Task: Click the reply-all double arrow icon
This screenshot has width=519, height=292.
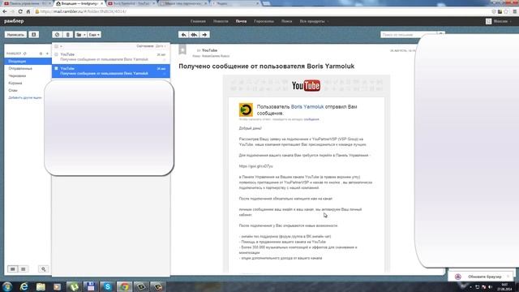Action: click(194, 35)
